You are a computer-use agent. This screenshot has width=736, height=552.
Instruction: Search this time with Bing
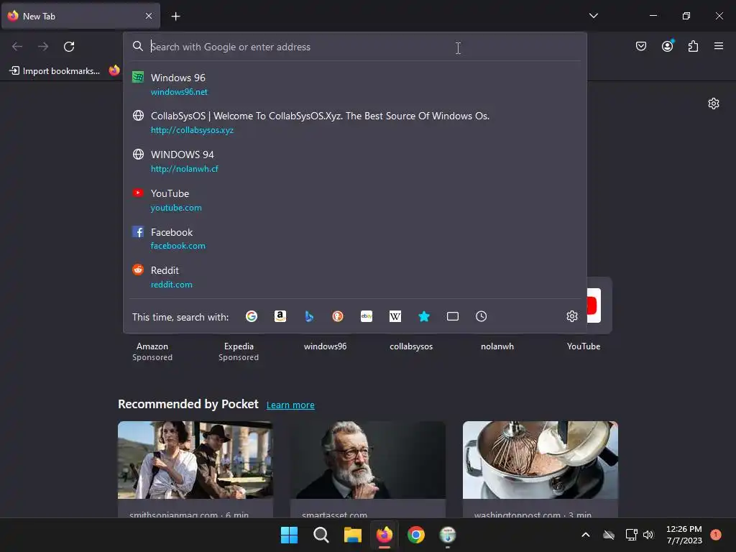coord(309,316)
